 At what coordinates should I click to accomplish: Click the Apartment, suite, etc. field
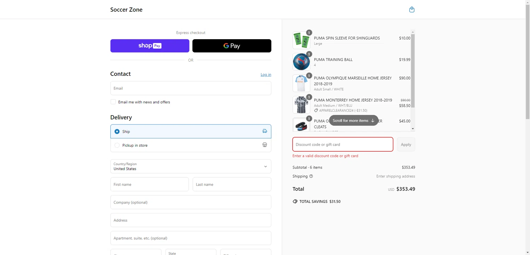191,238
